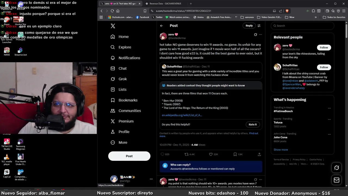Click the Grok icon on zero's main post

click(x=255, y=35)
